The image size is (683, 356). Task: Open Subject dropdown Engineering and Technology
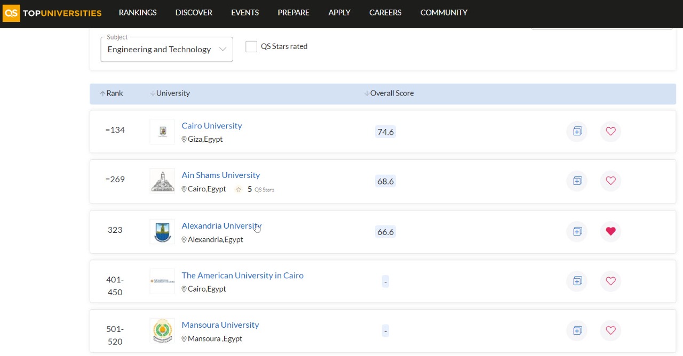(166, 50)
